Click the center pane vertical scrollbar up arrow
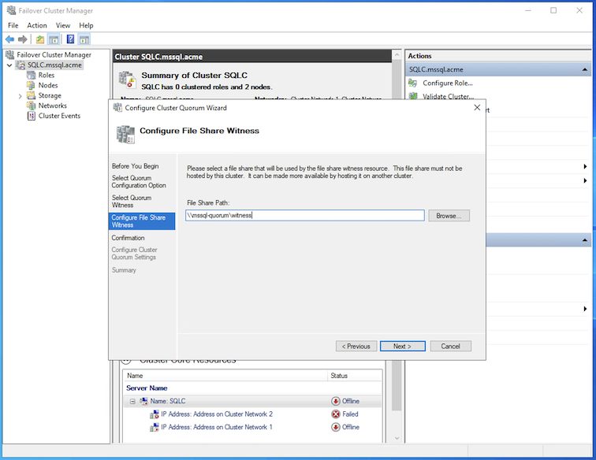The height and width of the screenshot is (460, 596). pos(397,55)
